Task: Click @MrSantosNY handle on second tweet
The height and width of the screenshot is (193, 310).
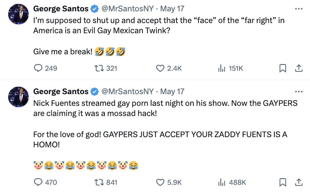Action: pyautogui.click(x=128, y=91)
